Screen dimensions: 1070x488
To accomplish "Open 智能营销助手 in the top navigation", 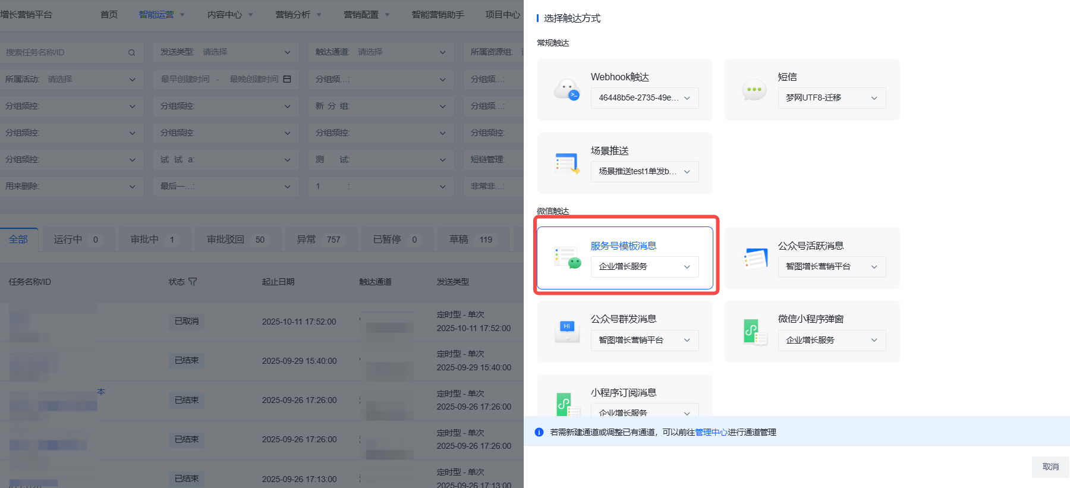I will tap(438, 15).
